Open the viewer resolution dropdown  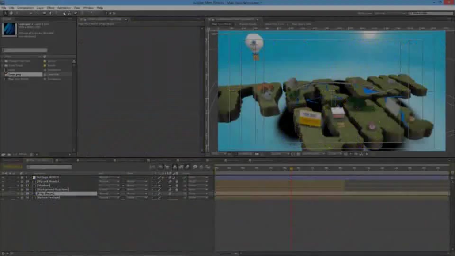[x=280, y=154]
